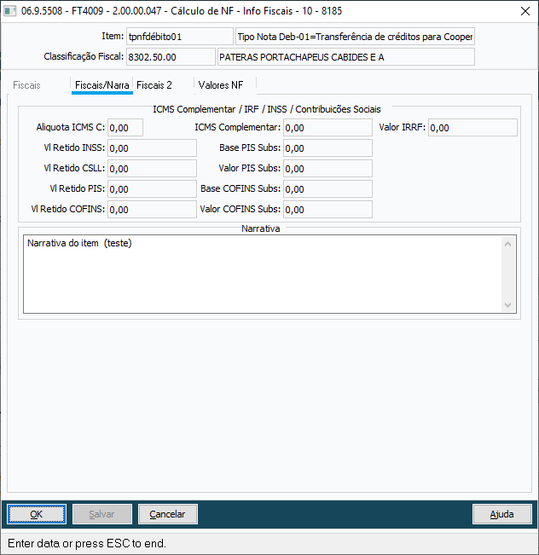Viewport: 539px width, 555px height.
Task: Open help via the Ajuda button
Action: 501,514
